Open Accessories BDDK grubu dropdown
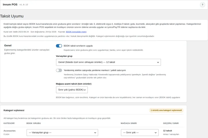The width and height of the screenshot is (208, 138). 62,133
